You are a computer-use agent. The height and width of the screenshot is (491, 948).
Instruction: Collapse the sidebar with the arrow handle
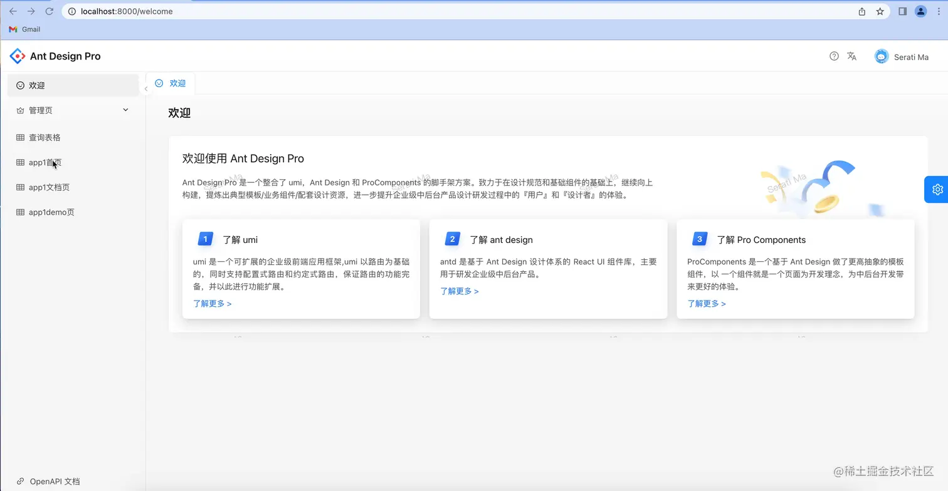[145, 89]
